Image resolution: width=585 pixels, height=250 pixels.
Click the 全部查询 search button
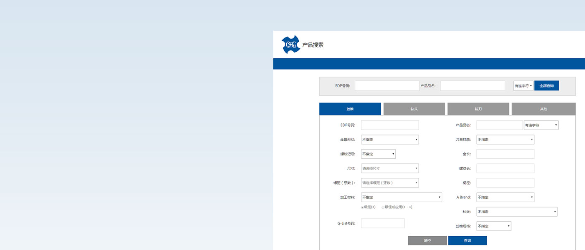547,85
